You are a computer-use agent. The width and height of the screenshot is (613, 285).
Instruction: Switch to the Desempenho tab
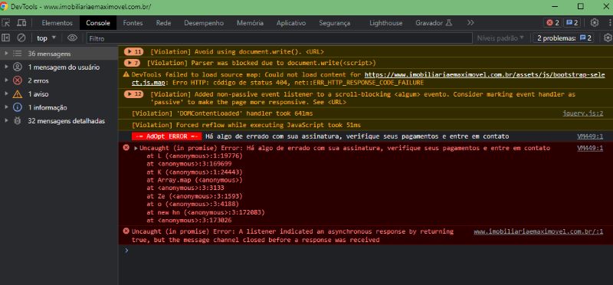coord(204,23)
